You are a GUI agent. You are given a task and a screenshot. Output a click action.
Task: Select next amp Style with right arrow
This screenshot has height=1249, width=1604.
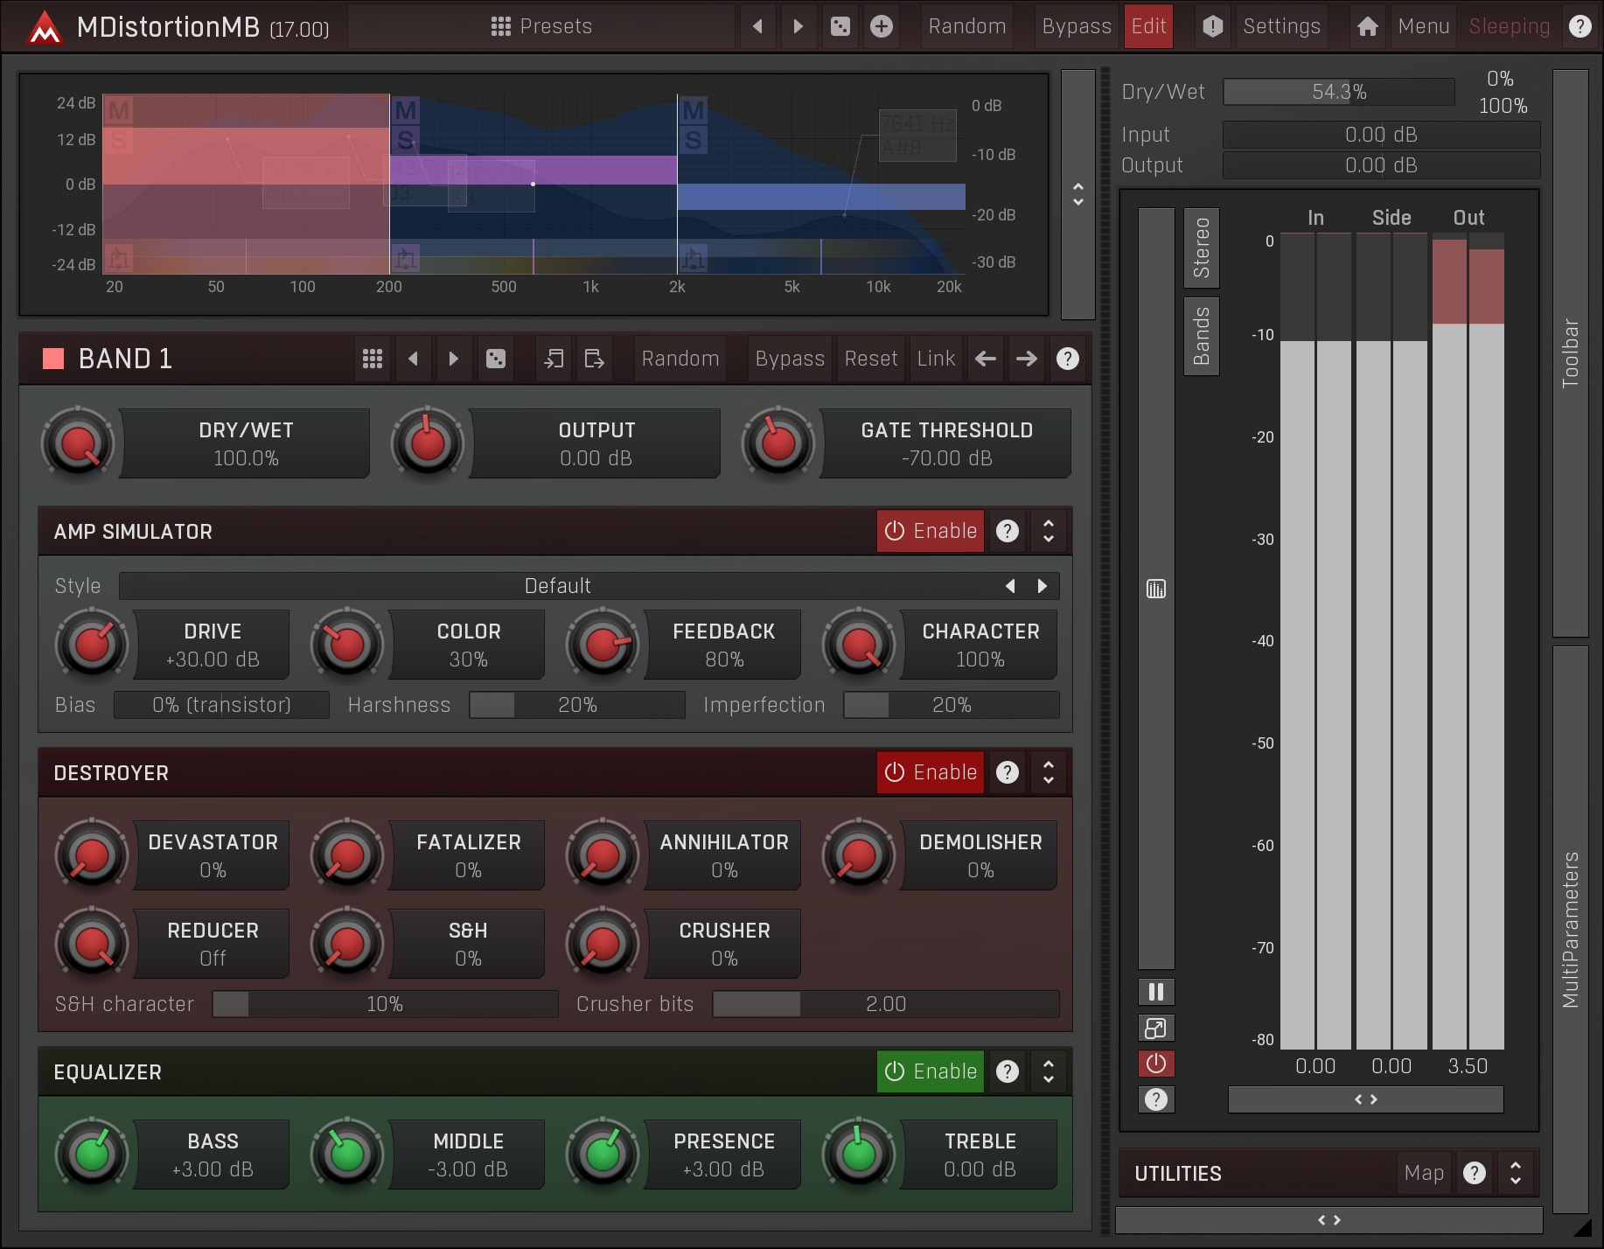click(1042, 586)
